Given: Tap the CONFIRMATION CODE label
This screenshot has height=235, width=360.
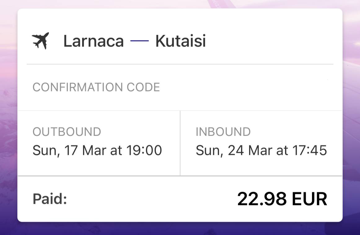Looking at the screenshot, I should [x=96, y=87].
